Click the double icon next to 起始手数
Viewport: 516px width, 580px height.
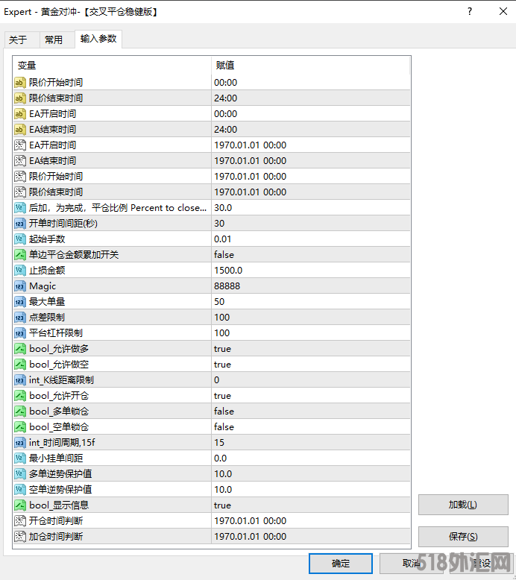pyautogui.click(x=21, y=239)
